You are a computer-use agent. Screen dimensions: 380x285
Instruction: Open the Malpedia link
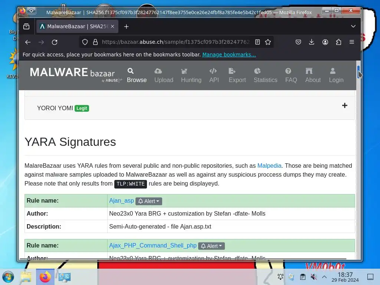pos(269,166)
